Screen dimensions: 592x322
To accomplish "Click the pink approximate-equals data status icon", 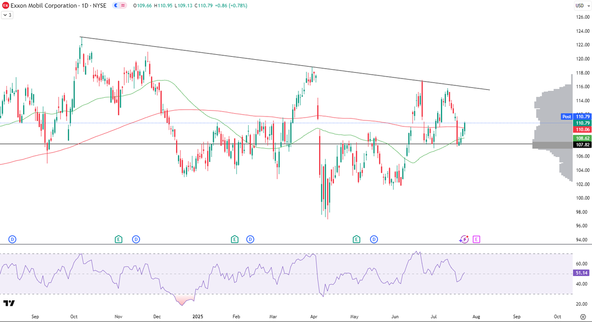I will point(123,5).
